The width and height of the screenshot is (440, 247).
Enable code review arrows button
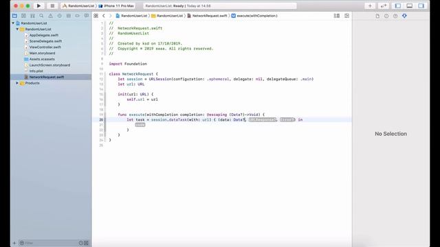[384, 6]
